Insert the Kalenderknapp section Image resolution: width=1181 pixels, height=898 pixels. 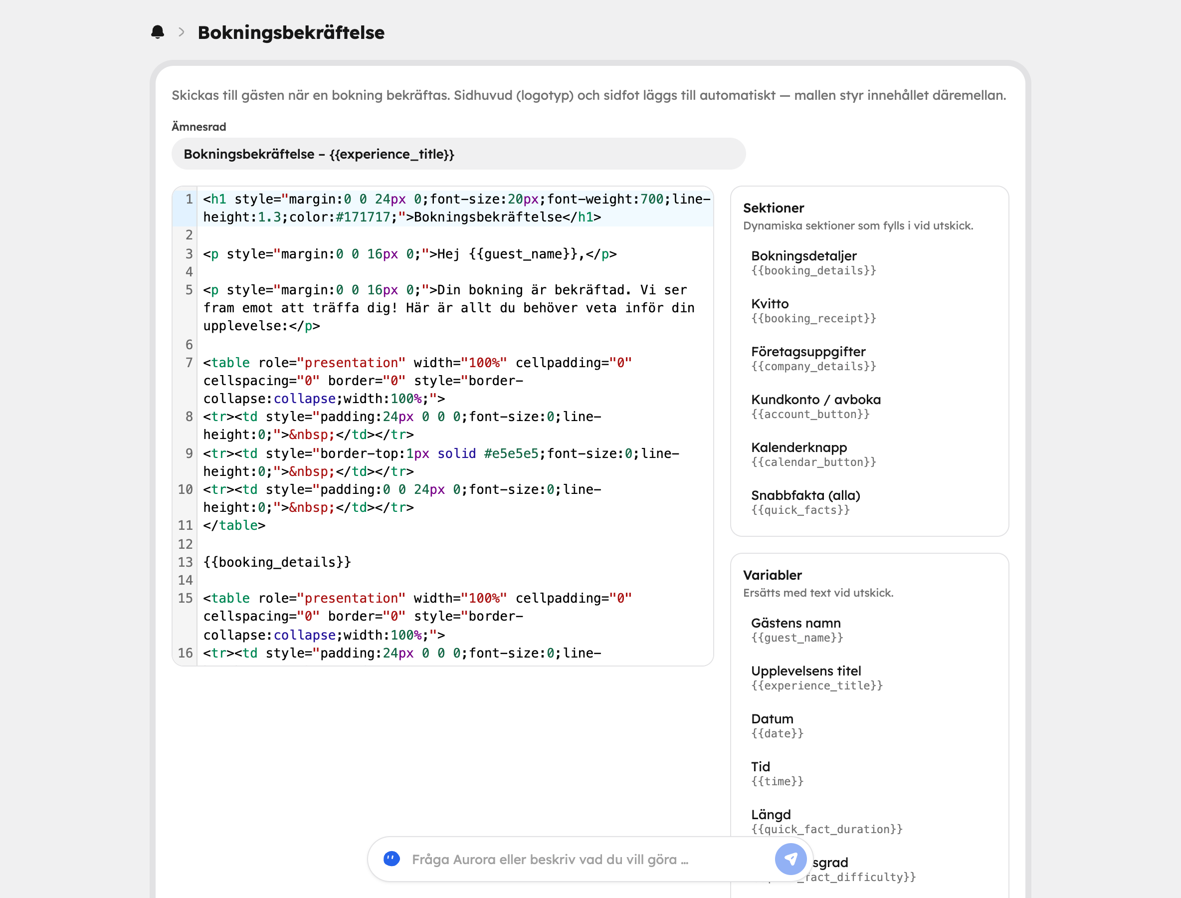coord(869,454)
